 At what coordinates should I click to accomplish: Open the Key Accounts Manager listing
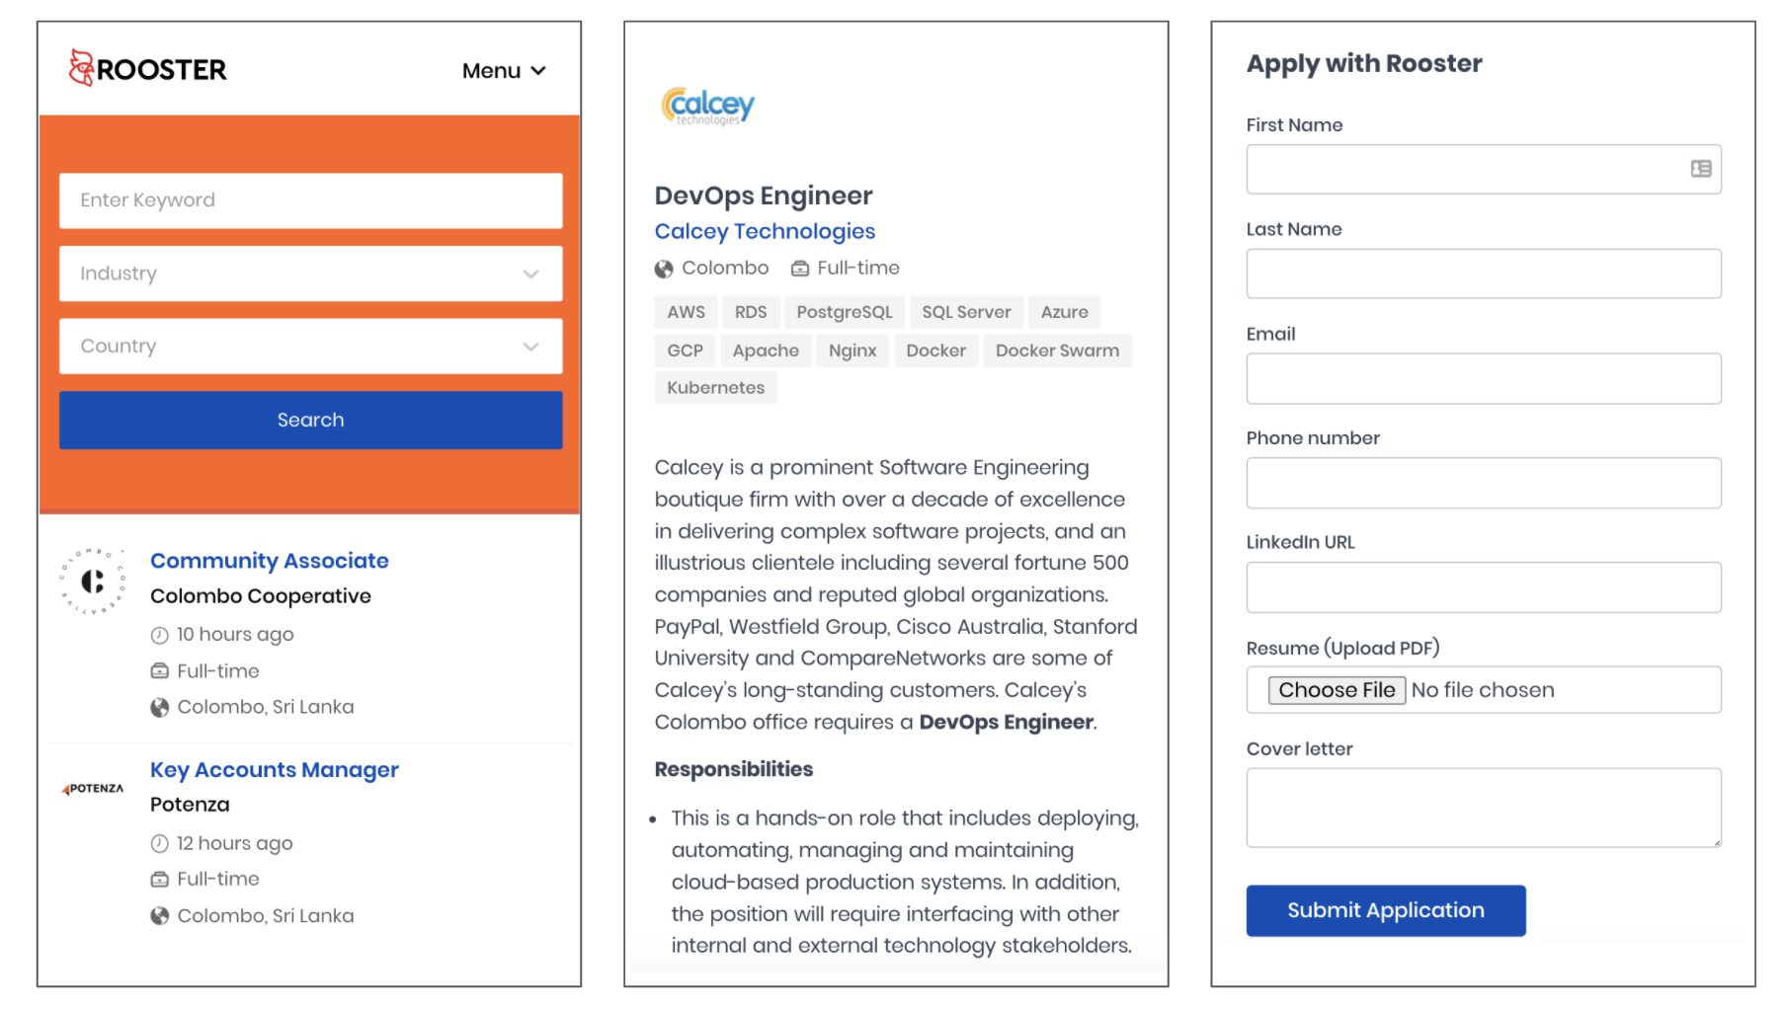pyautogui.click(x=274, y=770)
